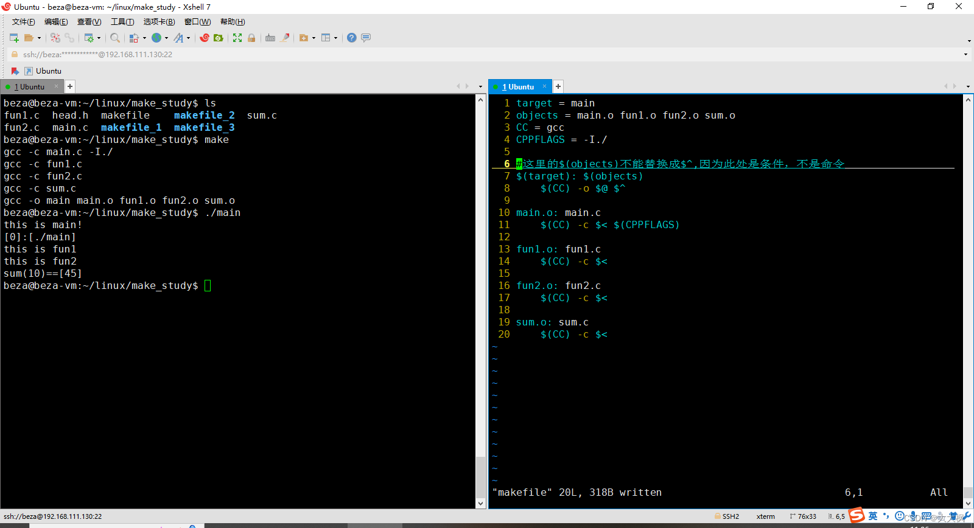Image resolution: width=974 pixels, height=528 pixels.
Task: Expand the Open Session dropdown arrow
Action: (39, 38)
